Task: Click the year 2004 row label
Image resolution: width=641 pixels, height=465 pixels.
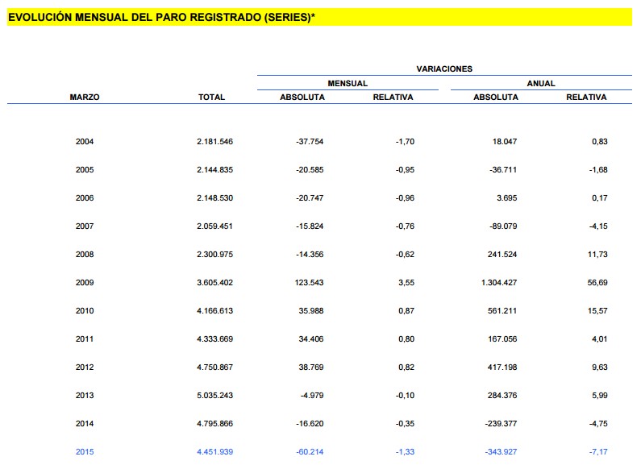Action: point(85,142)
